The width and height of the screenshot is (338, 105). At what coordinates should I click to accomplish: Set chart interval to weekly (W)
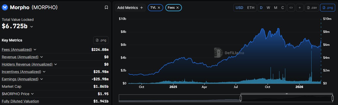pyautogui.click(x=268, y=8)
